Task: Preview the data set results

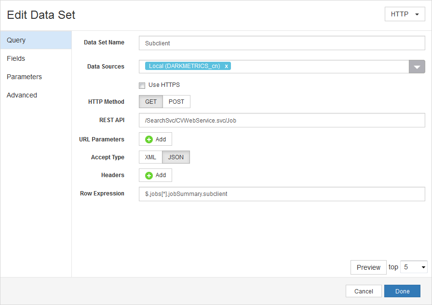Action: 368,267
